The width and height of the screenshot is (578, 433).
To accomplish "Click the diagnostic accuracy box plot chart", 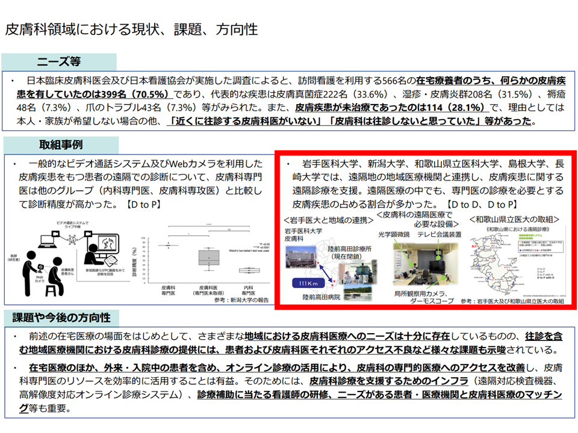I will coord(205,257).
